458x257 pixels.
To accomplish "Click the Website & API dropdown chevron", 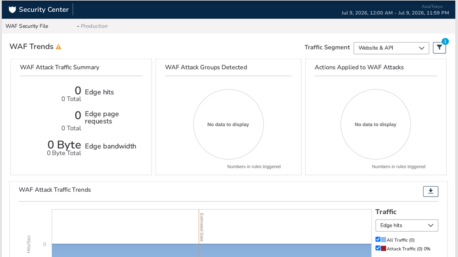I will click(422, 48).
